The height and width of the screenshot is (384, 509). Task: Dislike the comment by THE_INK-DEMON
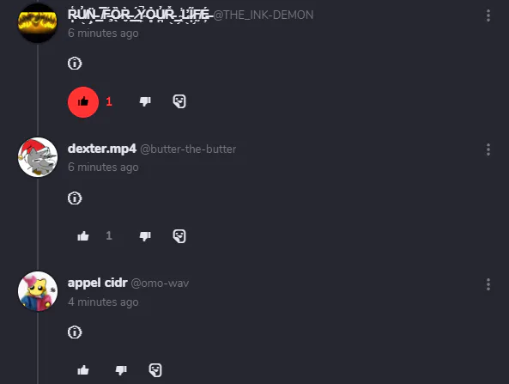click(145, 101)
